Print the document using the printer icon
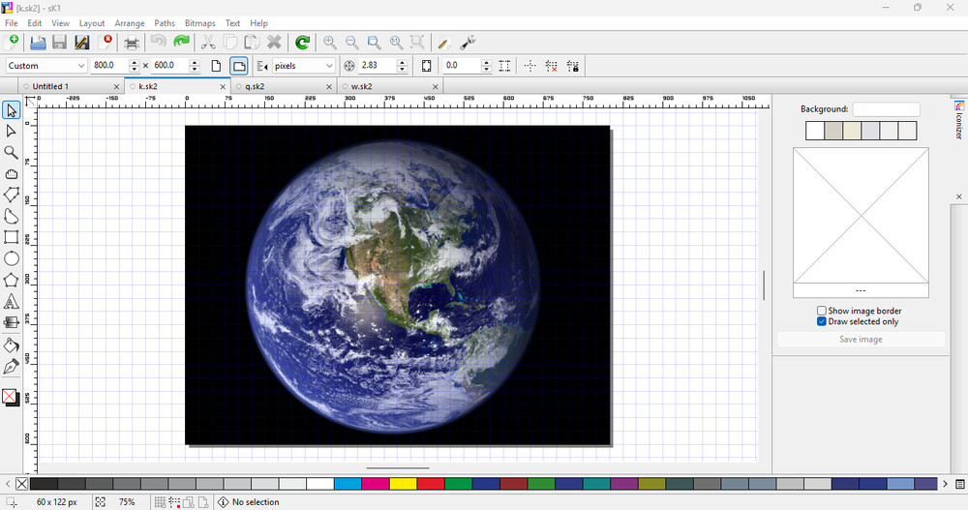Image resolution: width=968 pixels, height=510 pixels. tap(132, 42)
